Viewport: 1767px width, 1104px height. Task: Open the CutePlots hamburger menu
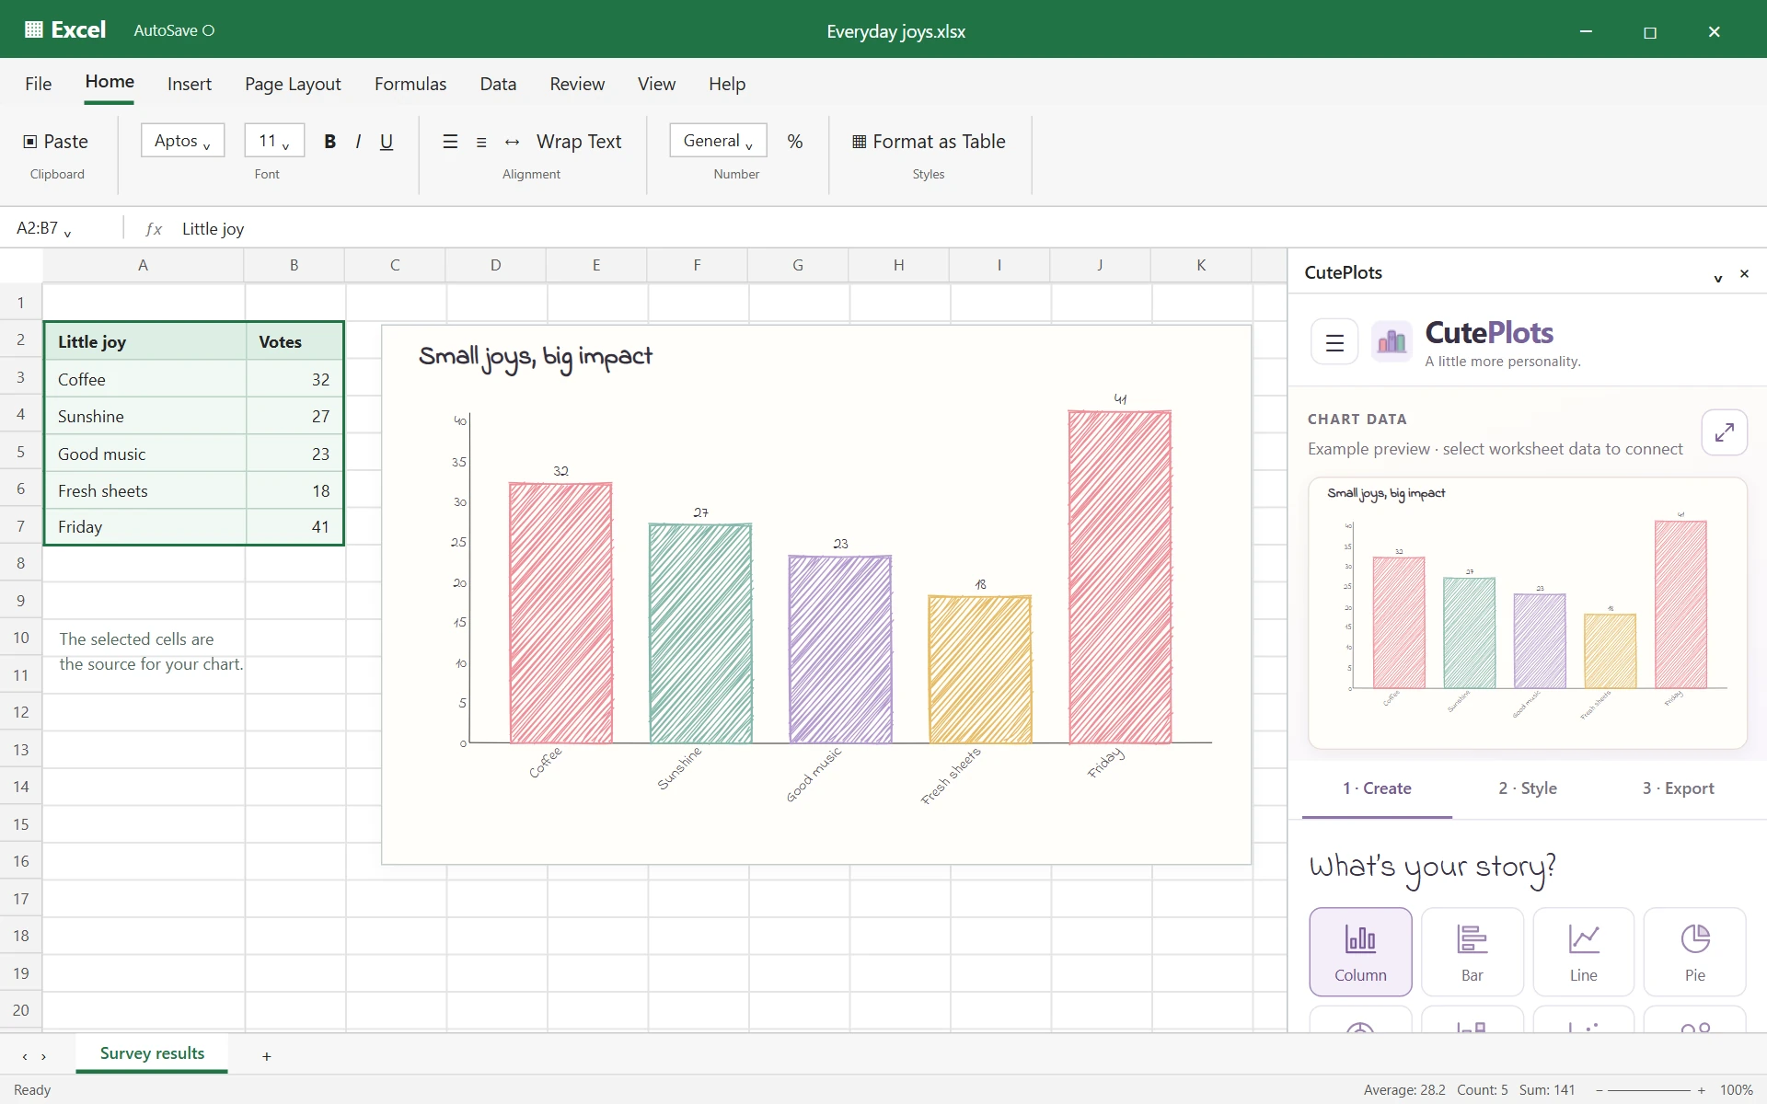coord(1334,342)
